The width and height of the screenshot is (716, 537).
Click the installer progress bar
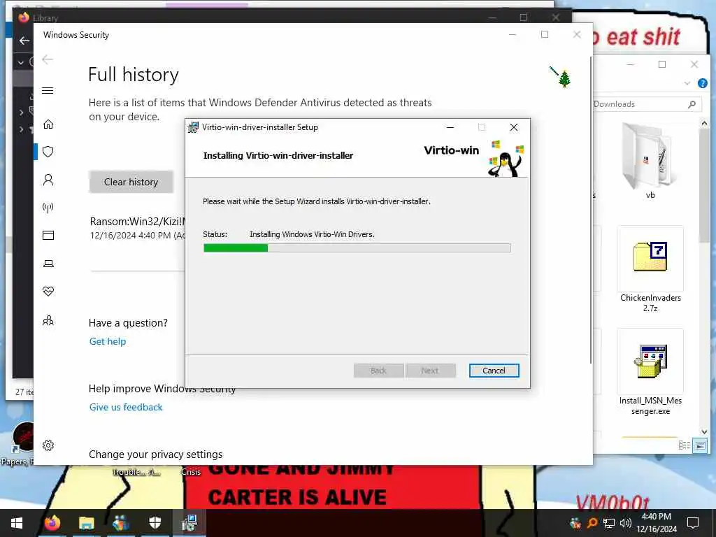point(357,248)
